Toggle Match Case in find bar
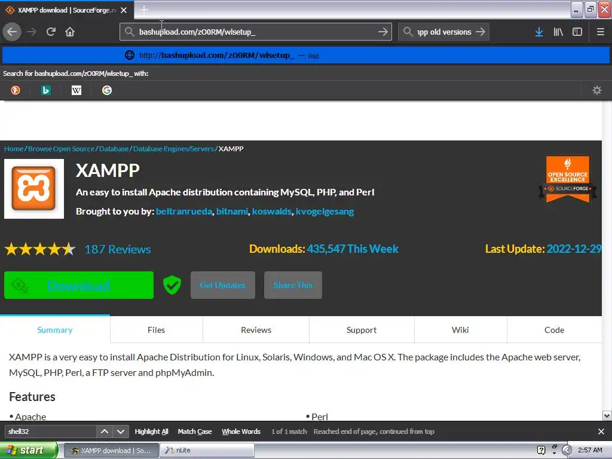 (195, 432)
